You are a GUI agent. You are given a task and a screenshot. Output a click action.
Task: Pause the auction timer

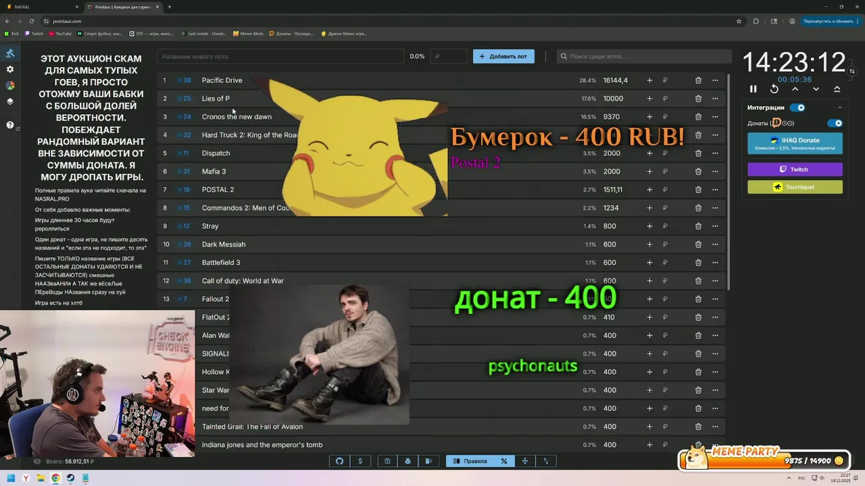click(x=753, y=89)
